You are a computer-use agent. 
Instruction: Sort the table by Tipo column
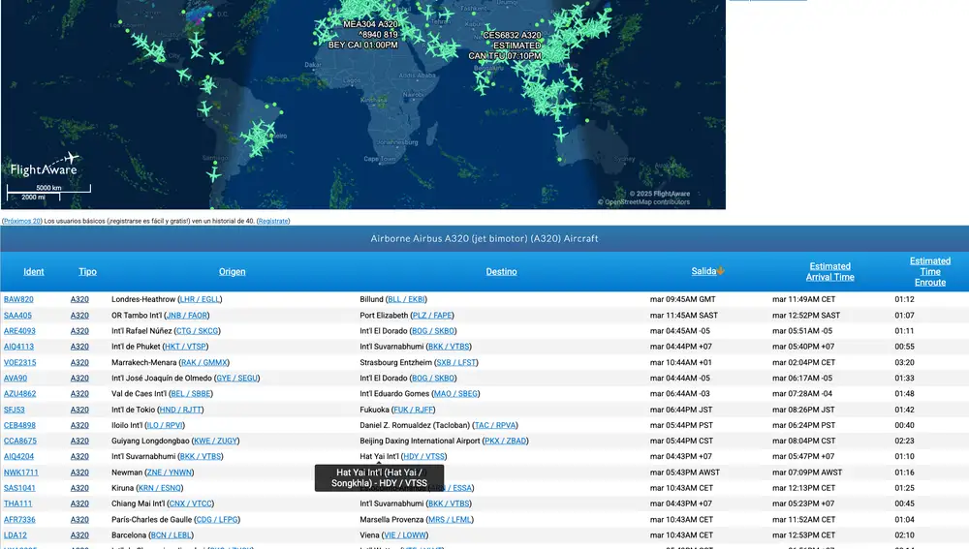(x=87, y=272)
